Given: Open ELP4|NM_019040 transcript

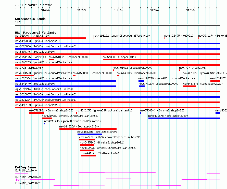Looking at the screenshot, I should 26,170.
